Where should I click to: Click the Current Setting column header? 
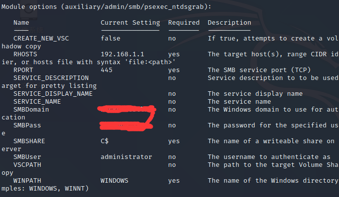(130, 23)
